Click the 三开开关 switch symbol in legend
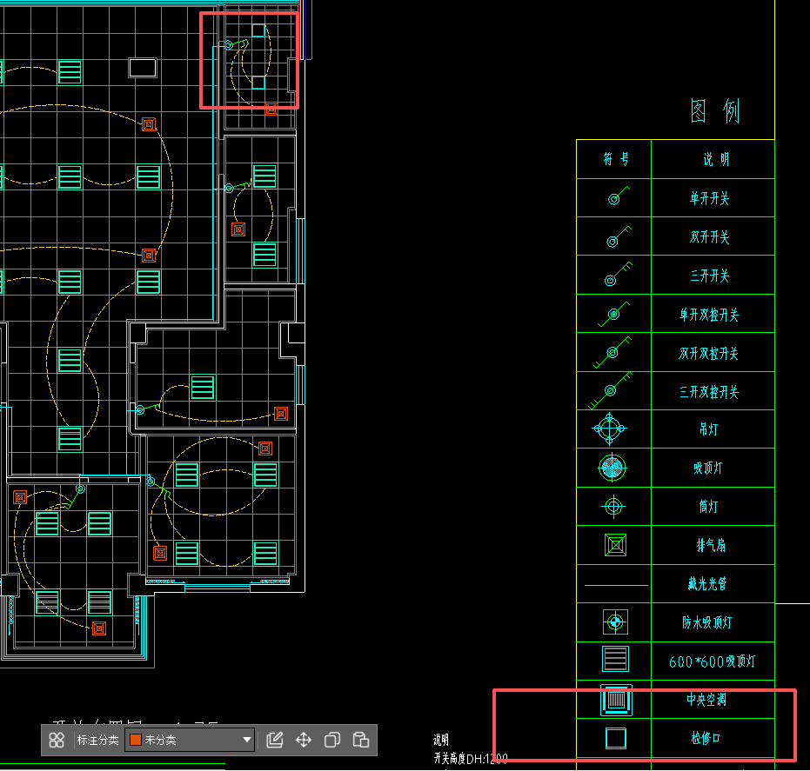 pos(619,274)
